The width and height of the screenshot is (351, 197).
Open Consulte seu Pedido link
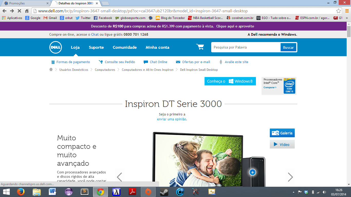[117, 62]
